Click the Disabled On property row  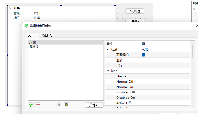coord(148,97)
